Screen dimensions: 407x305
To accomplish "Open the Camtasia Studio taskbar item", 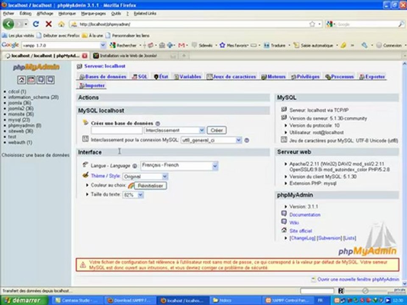I will [78, 300].
